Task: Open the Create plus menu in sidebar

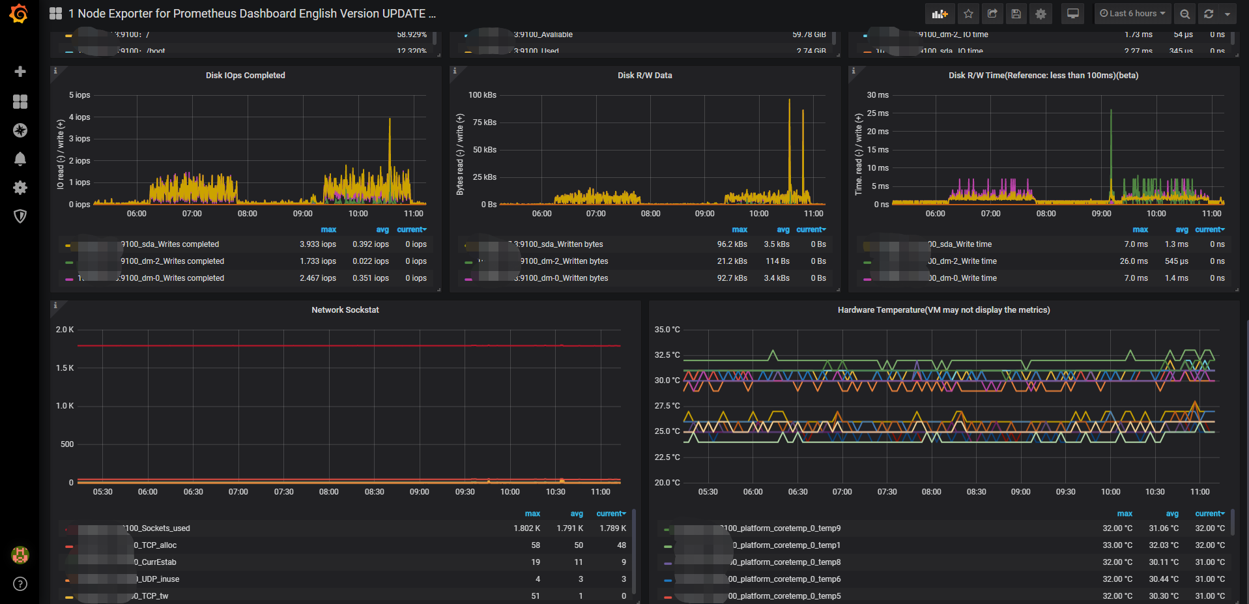Action: (x=20, y=72)
